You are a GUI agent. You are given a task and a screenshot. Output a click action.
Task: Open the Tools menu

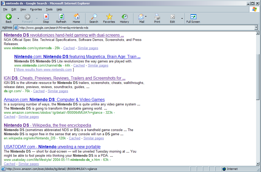click(x=49, y=9)
